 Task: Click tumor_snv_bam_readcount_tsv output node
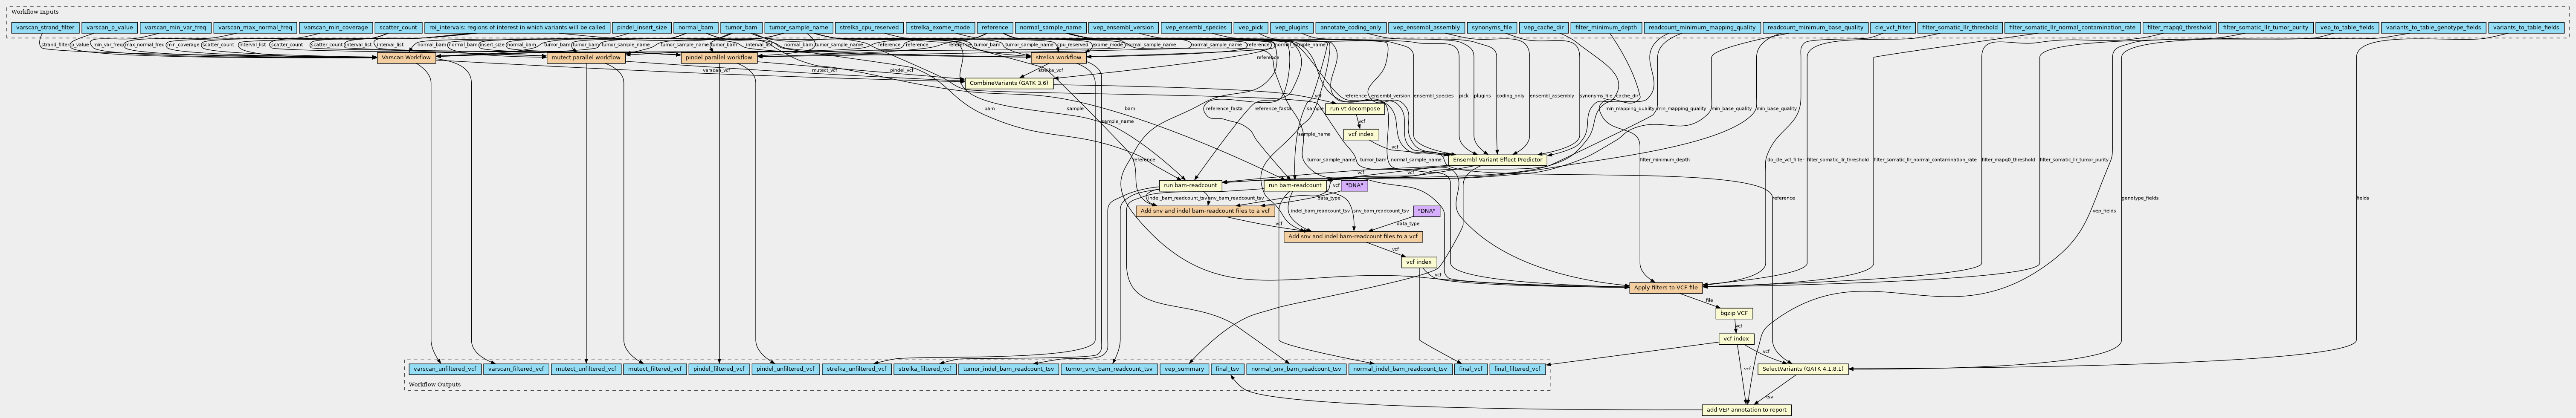point(1109,369)
